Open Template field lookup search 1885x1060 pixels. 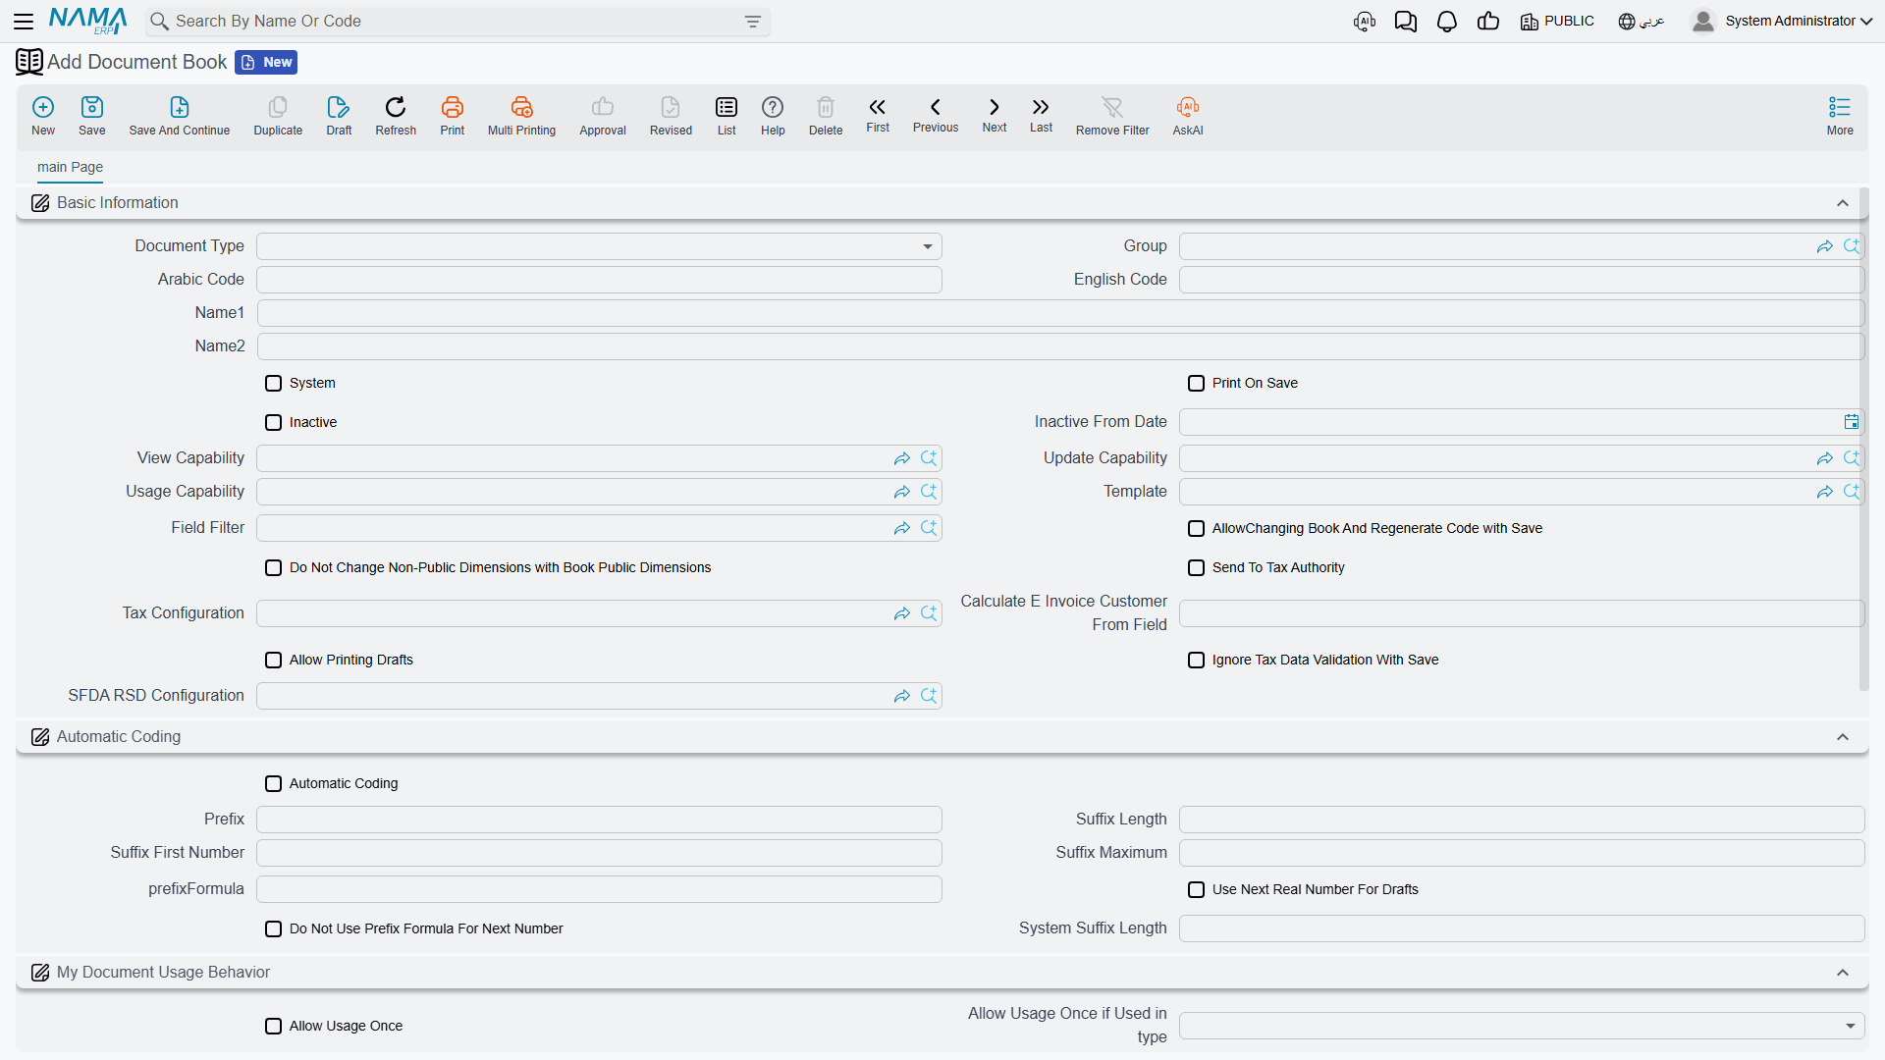[1852, 492]
